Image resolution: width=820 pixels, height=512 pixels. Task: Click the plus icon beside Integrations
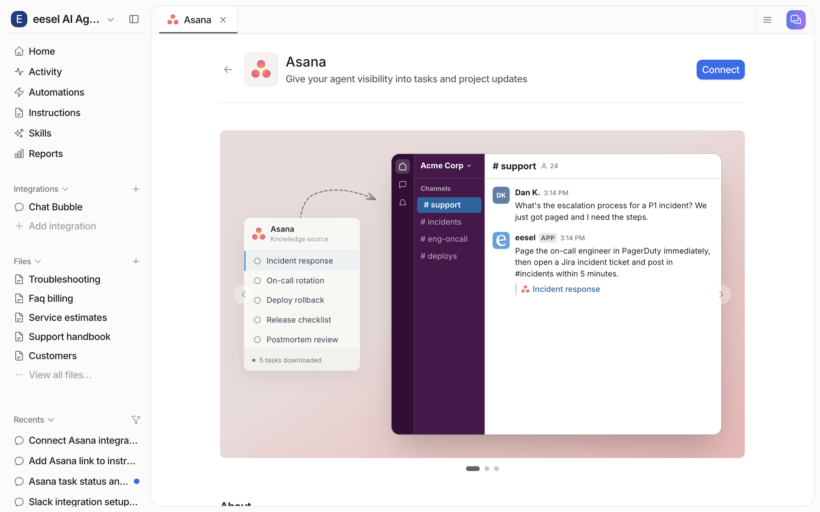(x=136, y=189)
